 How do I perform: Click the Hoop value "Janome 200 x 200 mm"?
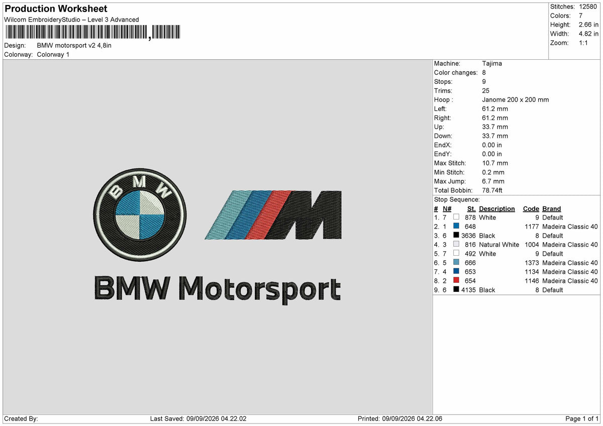click(516, 100)
